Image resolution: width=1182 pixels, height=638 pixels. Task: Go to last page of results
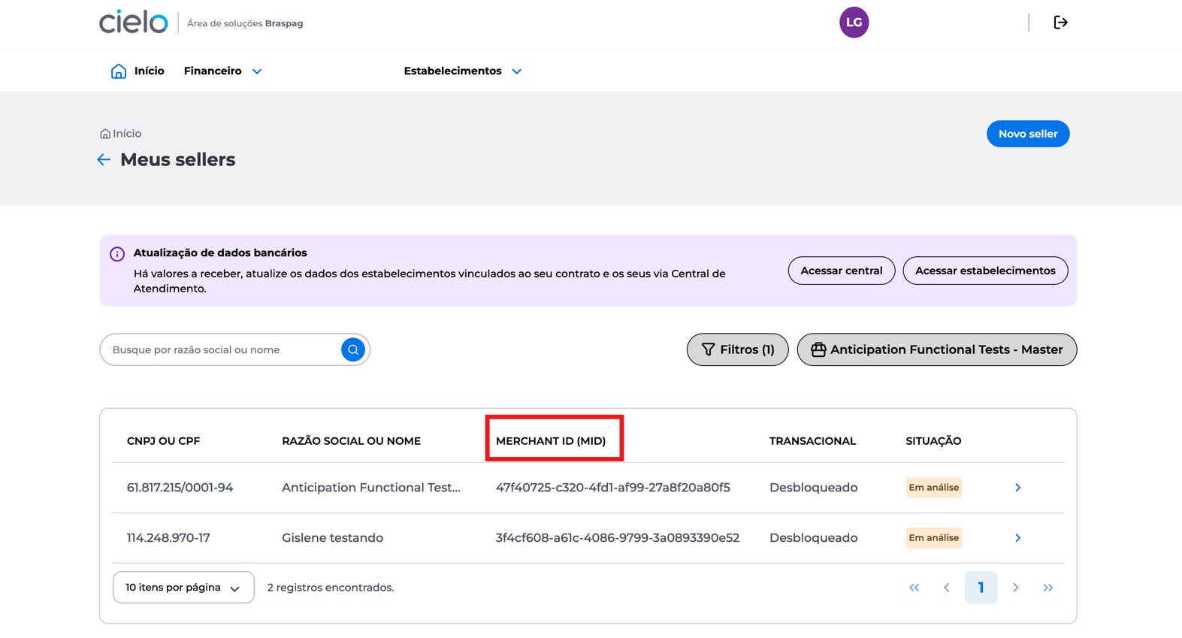click(1048, 588)
